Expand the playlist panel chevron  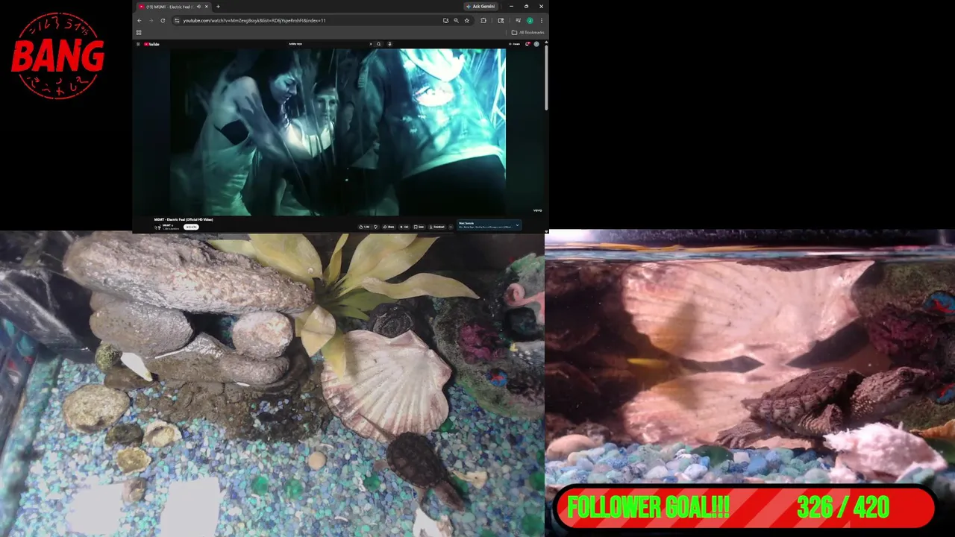coord(517,225)
